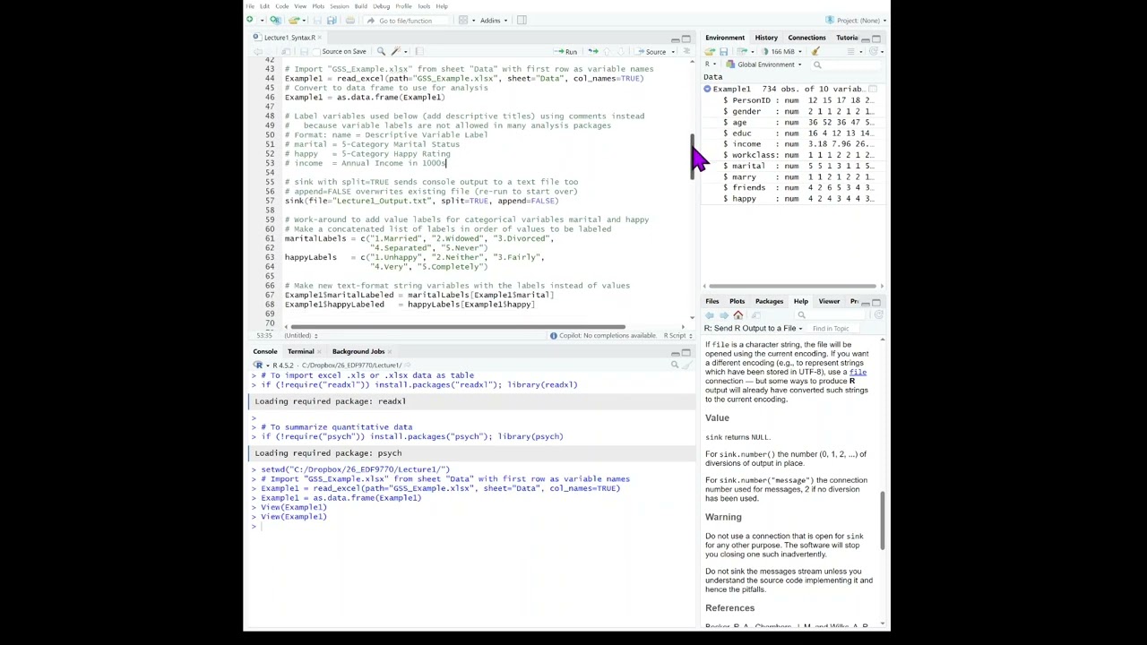Viewport: 1147px width, 645px height.
Task: Click the New File icon in main toolbar
Action: (250, 20)
